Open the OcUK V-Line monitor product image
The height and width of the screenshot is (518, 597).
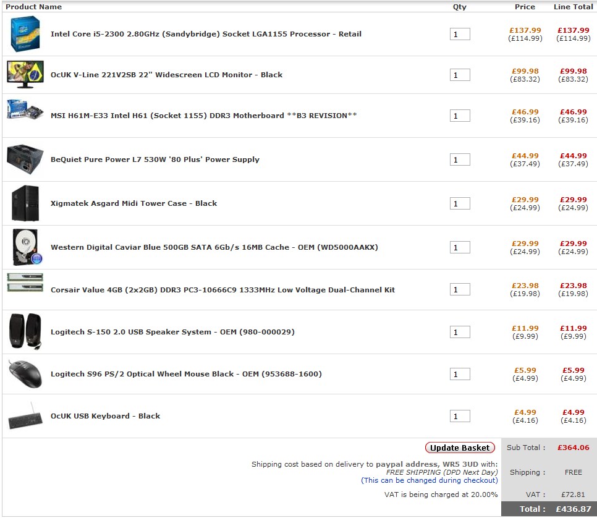point(25,75)
